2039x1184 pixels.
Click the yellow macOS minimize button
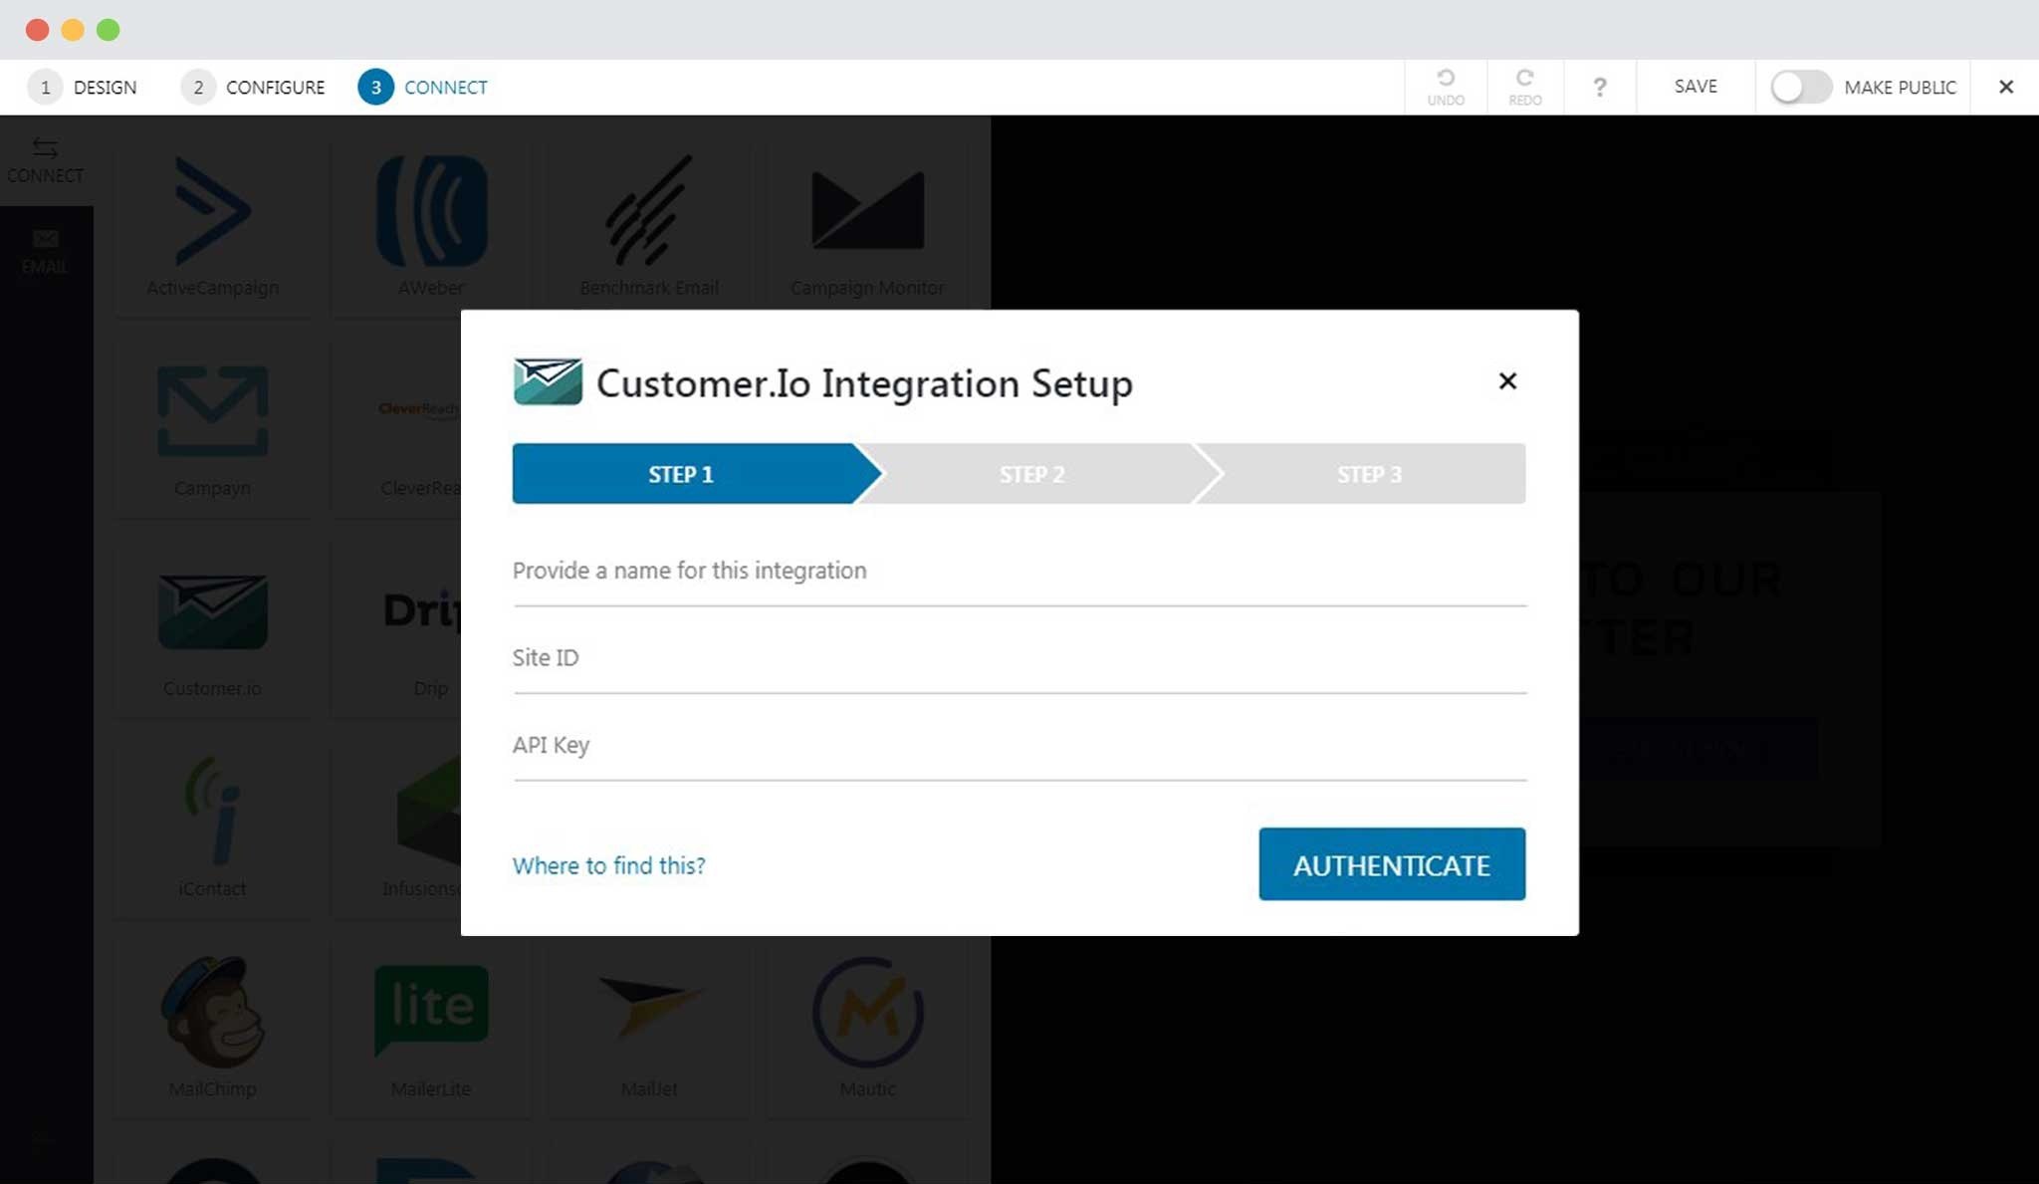(73, 30)
